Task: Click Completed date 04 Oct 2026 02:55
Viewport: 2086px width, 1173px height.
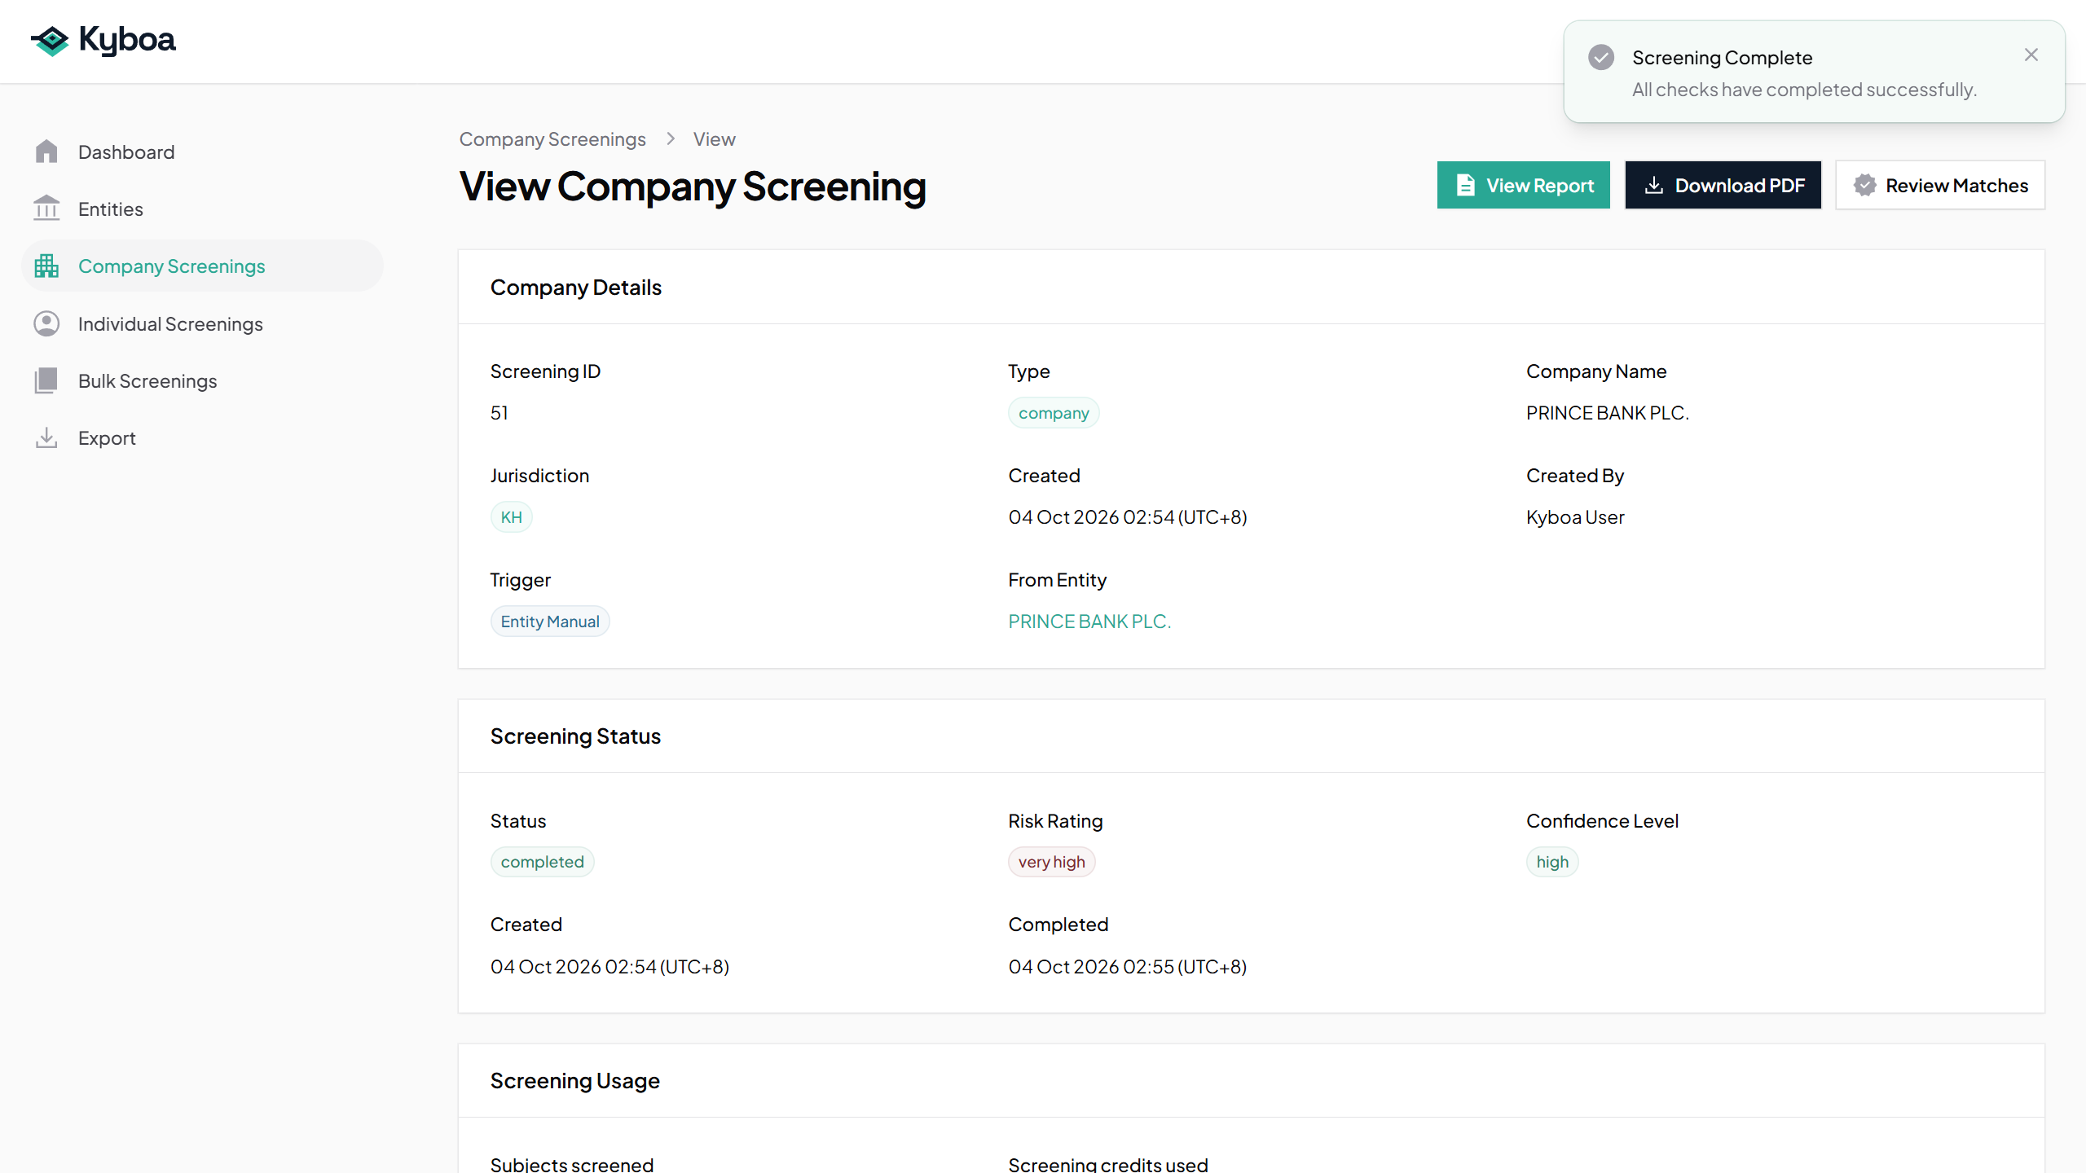Action: point(1128,967)
